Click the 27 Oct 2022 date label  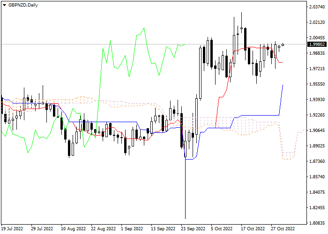pyautogui.click(x=283, y=228)
